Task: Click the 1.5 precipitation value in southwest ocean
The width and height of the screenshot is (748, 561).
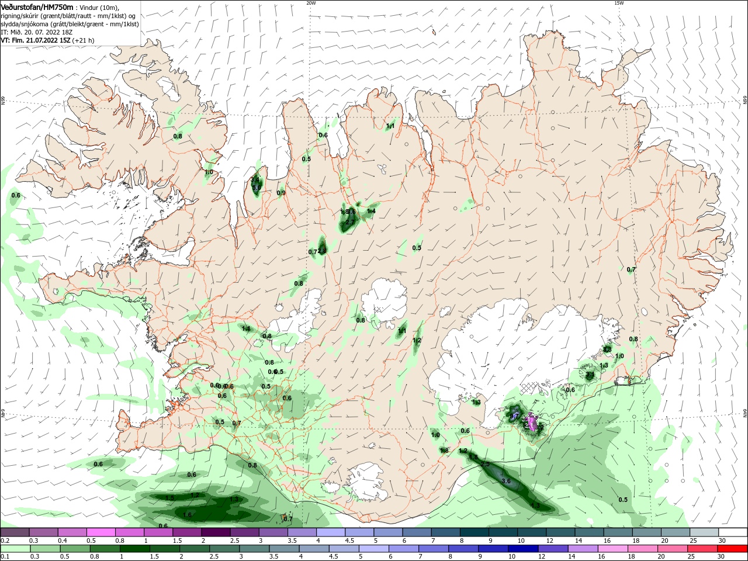Action: coord(170,498)
